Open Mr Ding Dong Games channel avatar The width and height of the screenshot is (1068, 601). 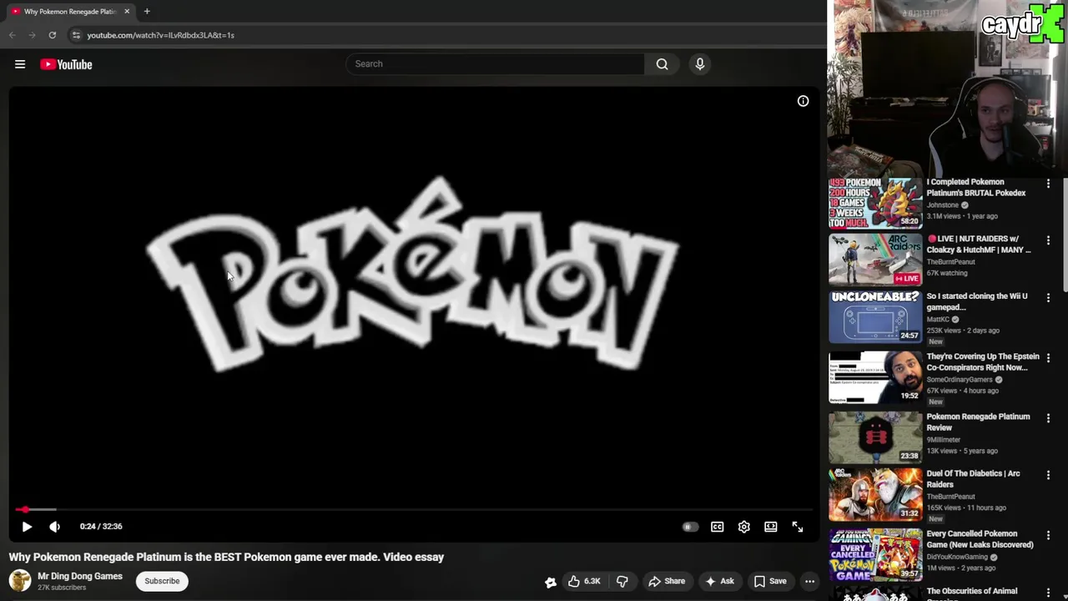coord(19,580)
